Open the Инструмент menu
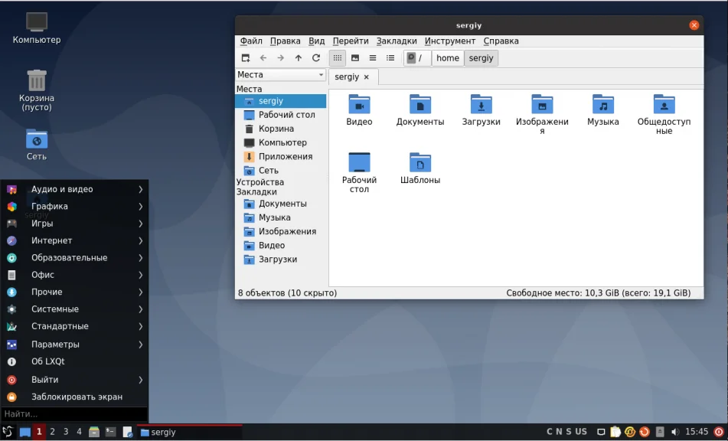 450,41
